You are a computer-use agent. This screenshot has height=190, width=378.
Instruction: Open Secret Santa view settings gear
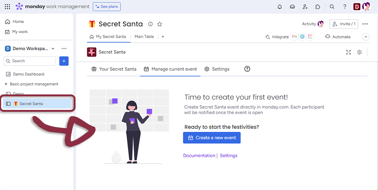click(359, 52)
